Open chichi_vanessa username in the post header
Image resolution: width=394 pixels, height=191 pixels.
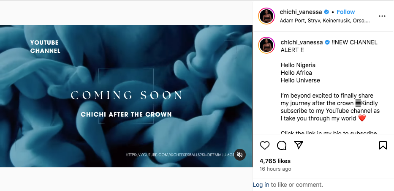point(301,12)
